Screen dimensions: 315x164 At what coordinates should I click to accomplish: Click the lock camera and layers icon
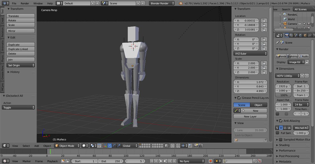tap(167, 146)
